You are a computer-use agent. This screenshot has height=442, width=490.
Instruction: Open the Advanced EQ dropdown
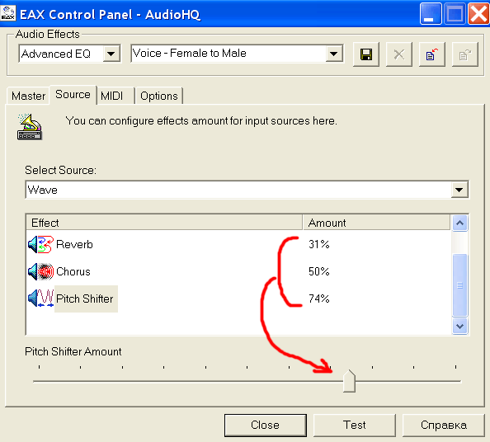[x=111, y=54]
